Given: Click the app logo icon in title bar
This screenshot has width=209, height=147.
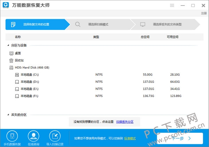Looking at the screenshot, I should point(6,5).
